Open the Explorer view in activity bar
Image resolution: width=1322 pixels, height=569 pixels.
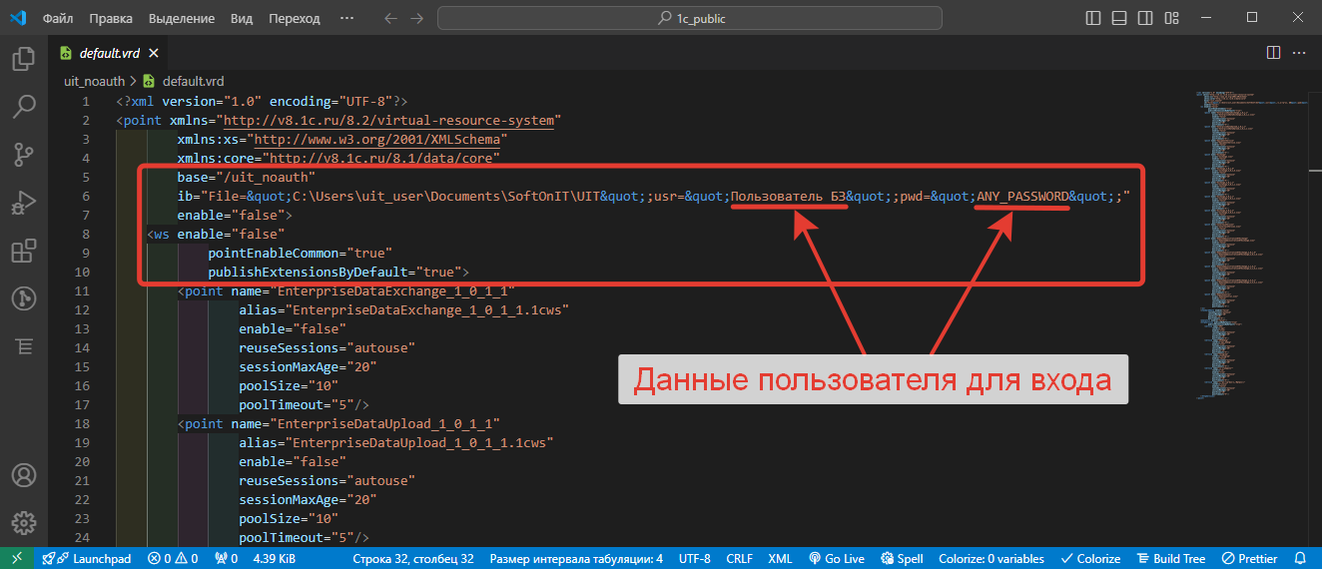pos(24,59)
